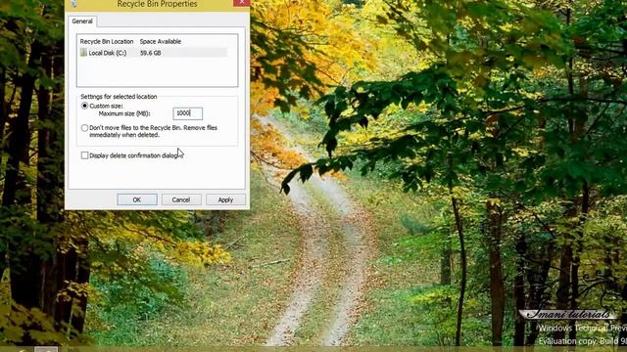
Task: Select the Custom size radio button
Action: pyautogui.click(x=84, y=106)
